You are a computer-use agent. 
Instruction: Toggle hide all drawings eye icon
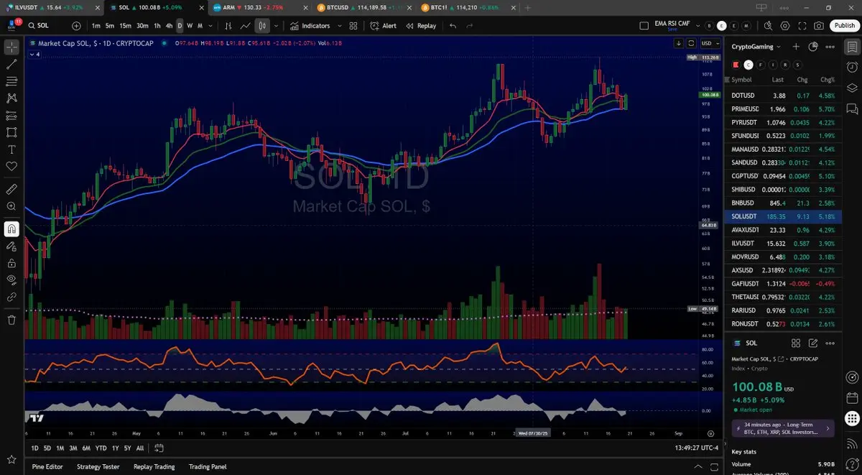[x=11, y=280]
